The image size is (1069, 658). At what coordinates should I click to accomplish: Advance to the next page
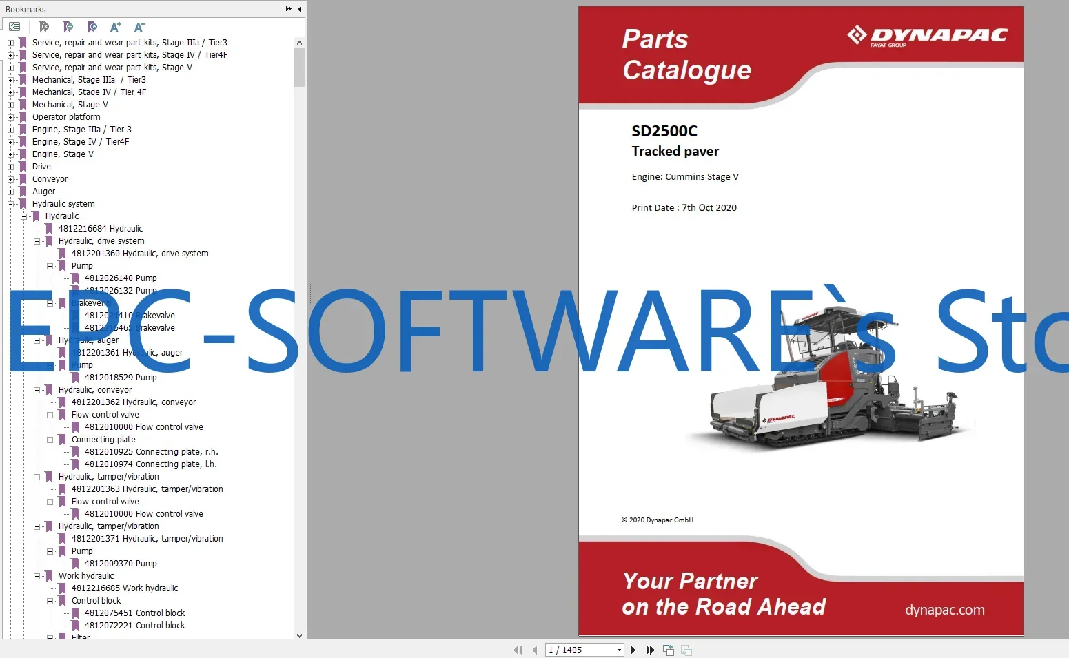(x=633, y=650)
